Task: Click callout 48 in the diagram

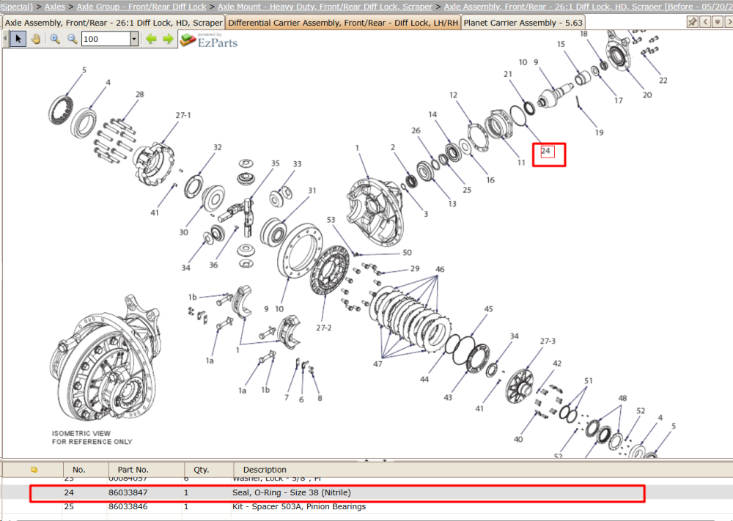Action: (x=622, y=398)
